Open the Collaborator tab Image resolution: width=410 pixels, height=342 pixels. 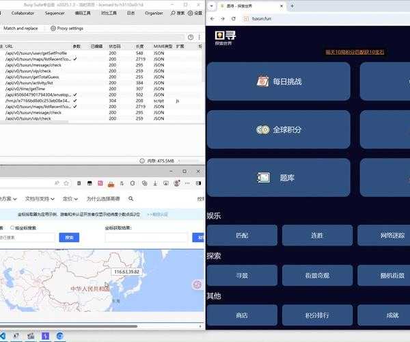(23, 13)
